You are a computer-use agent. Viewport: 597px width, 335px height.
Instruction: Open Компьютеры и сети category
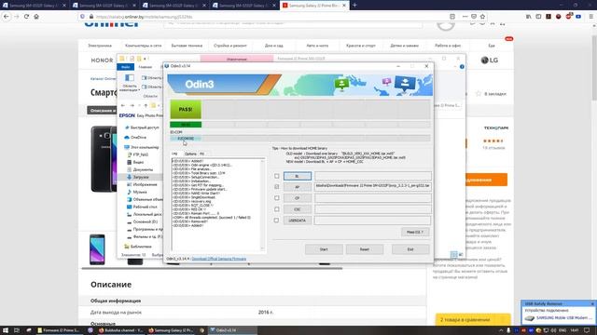point(143,46)
